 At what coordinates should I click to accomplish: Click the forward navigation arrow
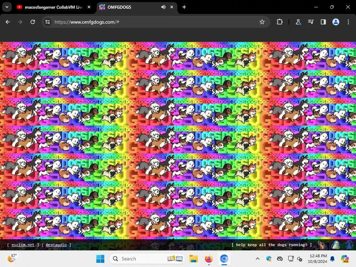coord(20,22)
